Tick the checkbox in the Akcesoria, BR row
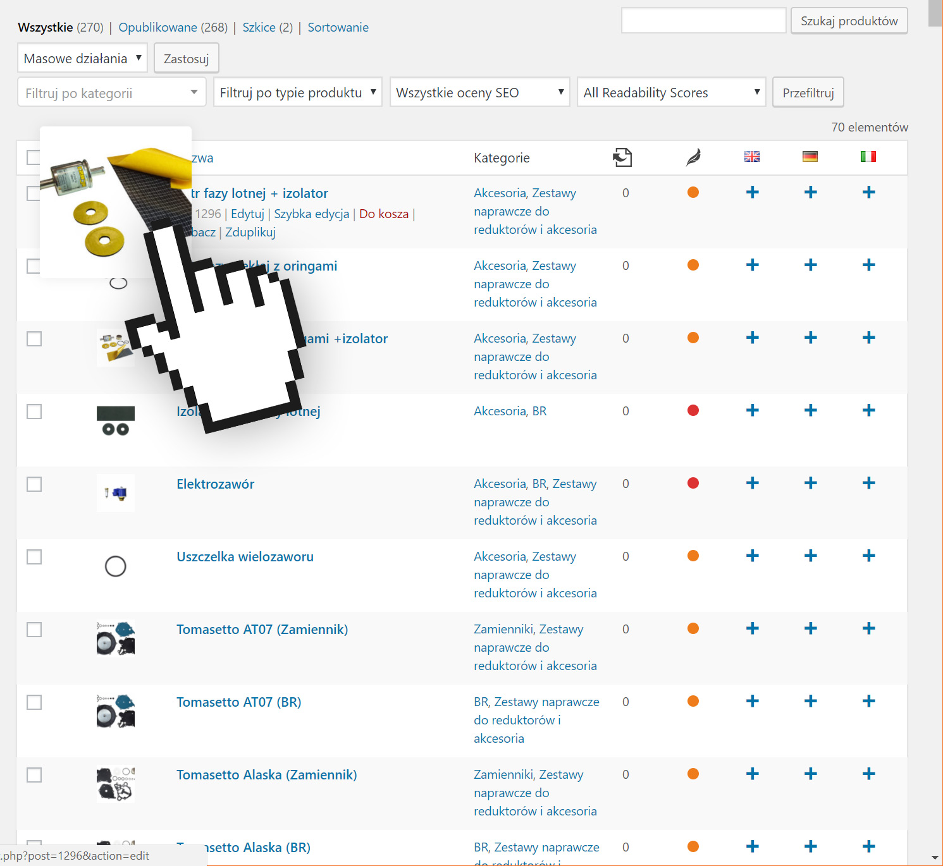The height and width of the screenshot is (866, 943). (x=34, y=412)
